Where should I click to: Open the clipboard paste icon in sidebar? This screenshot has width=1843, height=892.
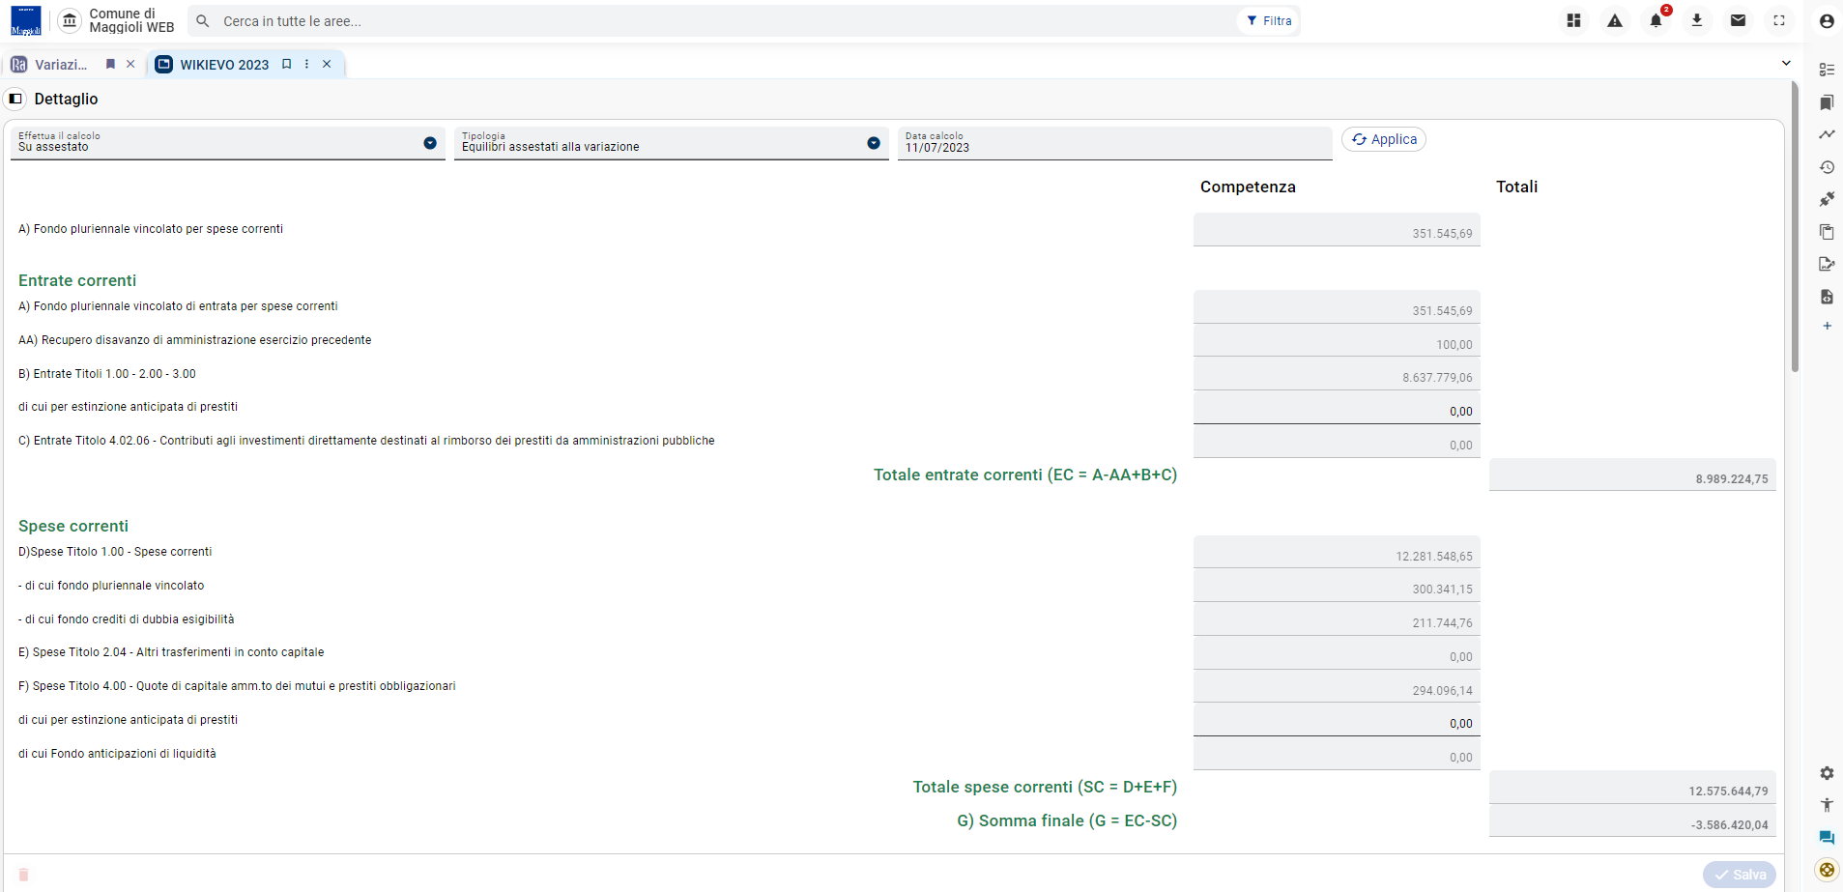coord(1827,232)
